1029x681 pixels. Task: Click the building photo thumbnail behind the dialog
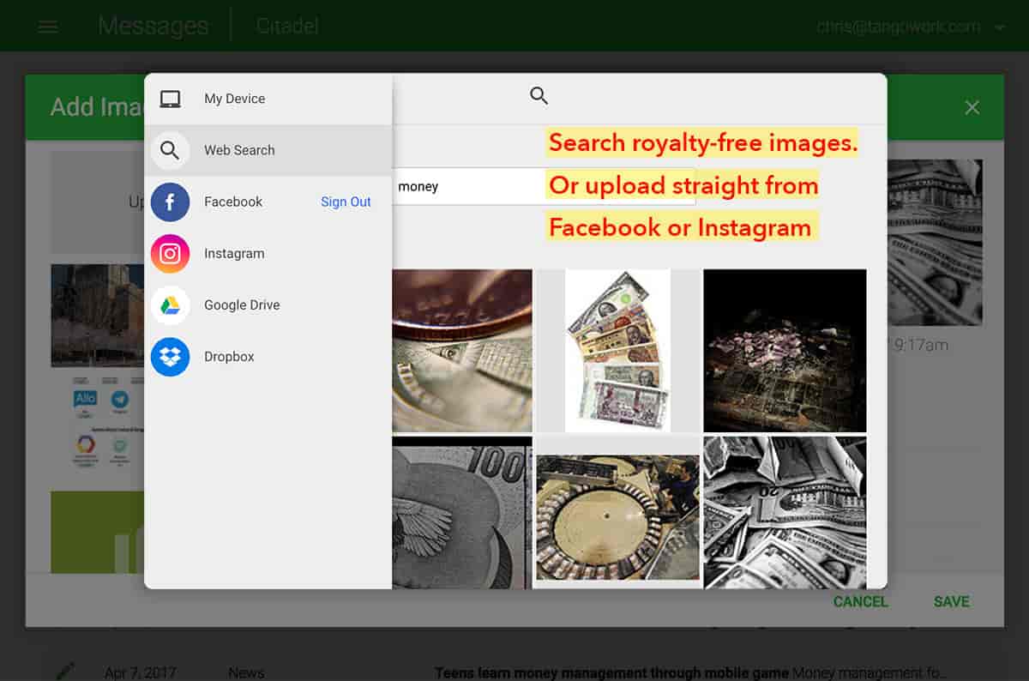click(x=97, y=316)
